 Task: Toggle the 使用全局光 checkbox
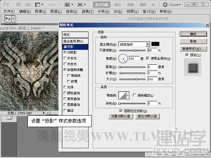tap(148, 58)
